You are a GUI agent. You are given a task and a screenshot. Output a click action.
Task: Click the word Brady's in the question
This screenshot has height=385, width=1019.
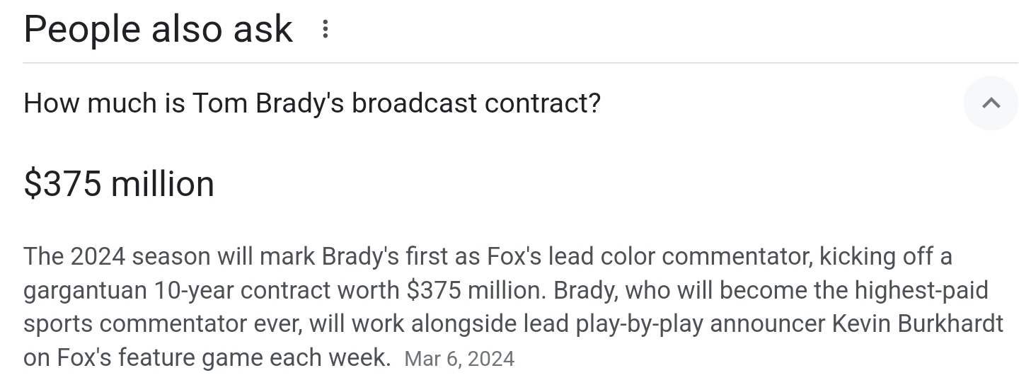click(300, 103)
